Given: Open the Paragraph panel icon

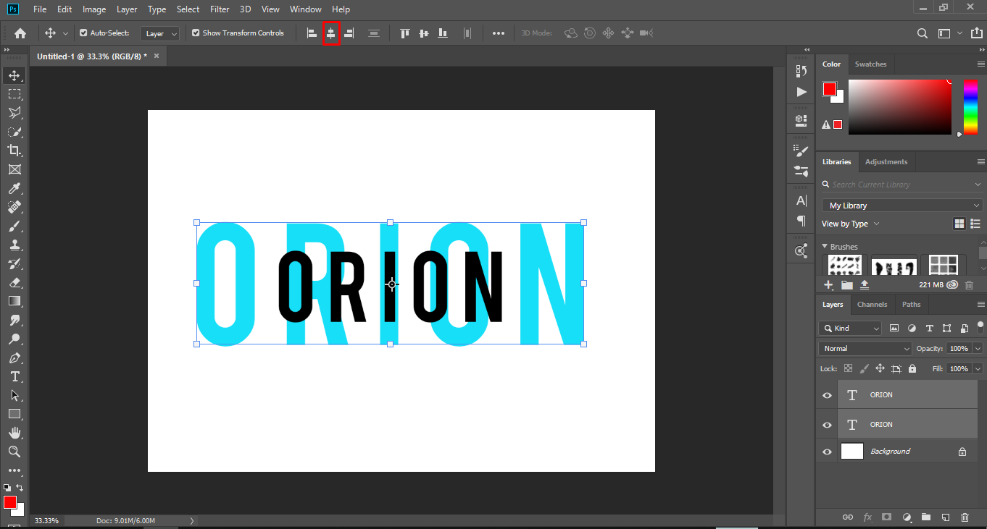Looking at the screenshot, I should (801, 220).
